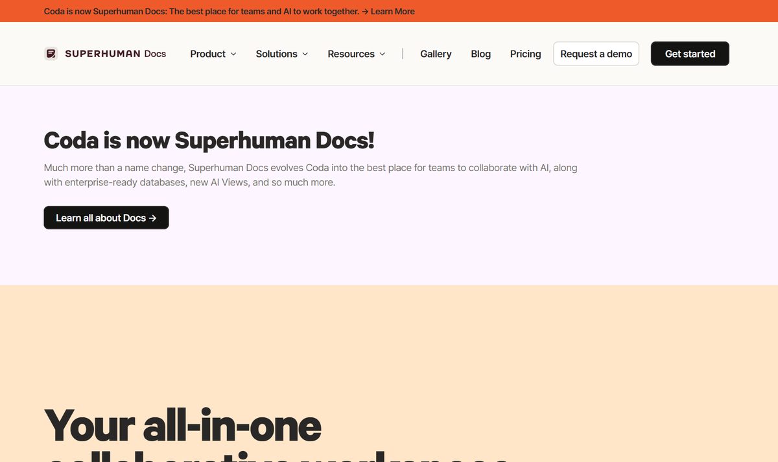Go to the Gallery page
The width and height of the screenshot is (778, 462).
[x=436, y=54]
